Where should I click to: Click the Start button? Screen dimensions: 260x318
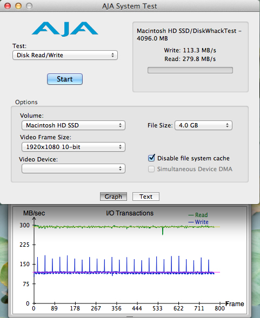pyautogui.click(x=65, y=79)
